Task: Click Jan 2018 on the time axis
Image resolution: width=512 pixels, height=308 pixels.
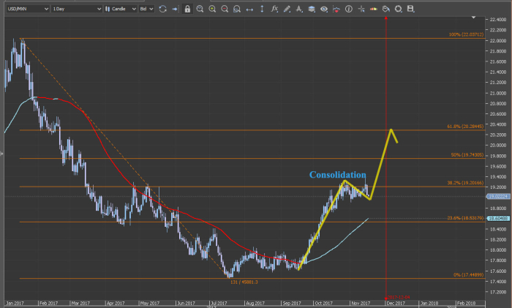Action: coord(429,303)
